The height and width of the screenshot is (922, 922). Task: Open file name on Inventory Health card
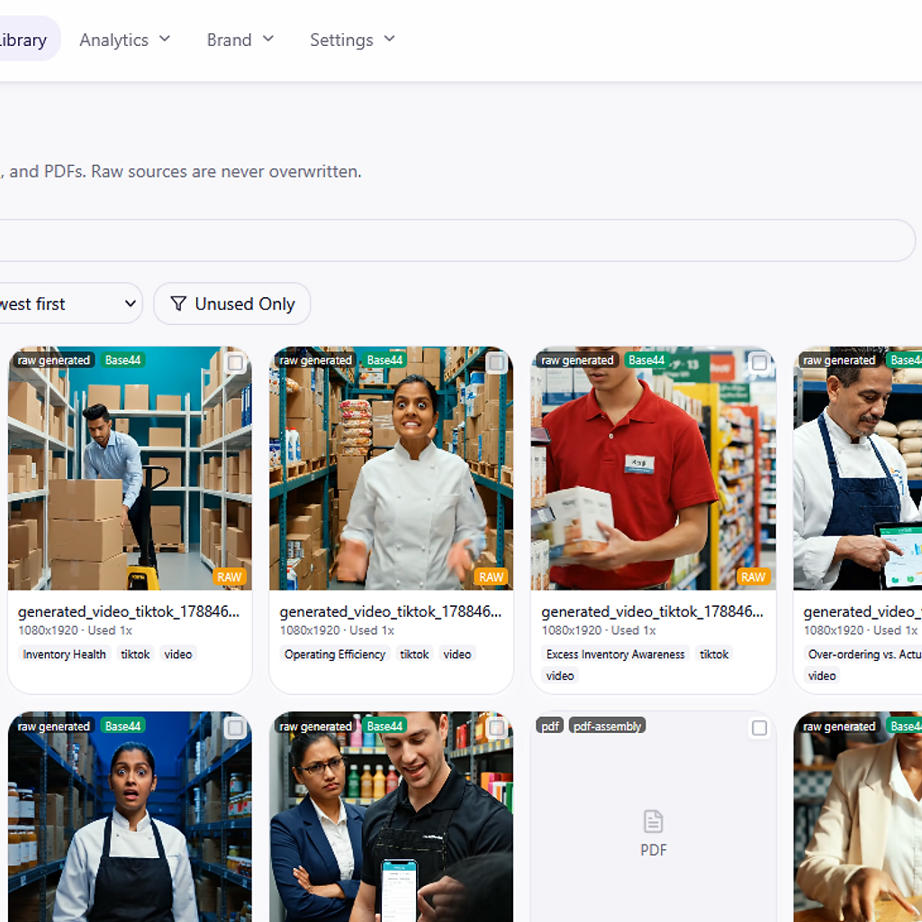click(x=129, y=611)
